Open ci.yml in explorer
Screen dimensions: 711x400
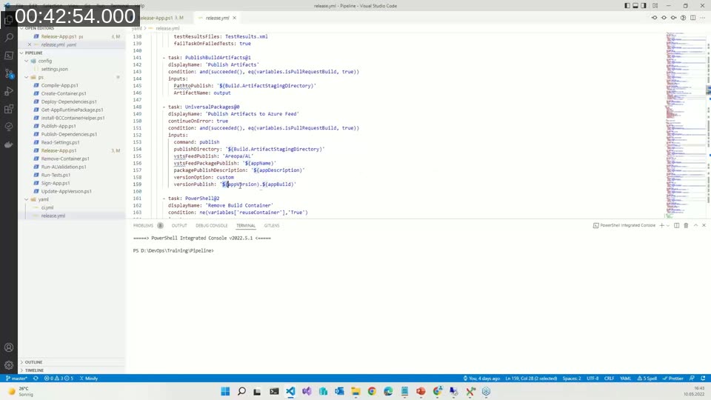[47, 207]
